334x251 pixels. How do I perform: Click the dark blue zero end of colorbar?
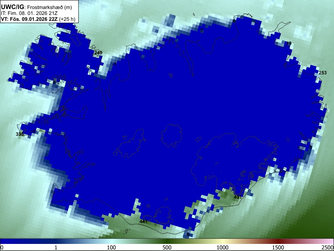point(13,241)
